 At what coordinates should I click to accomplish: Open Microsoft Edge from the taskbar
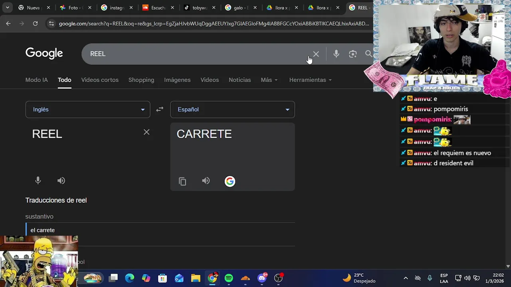click(x=129, y=278)
